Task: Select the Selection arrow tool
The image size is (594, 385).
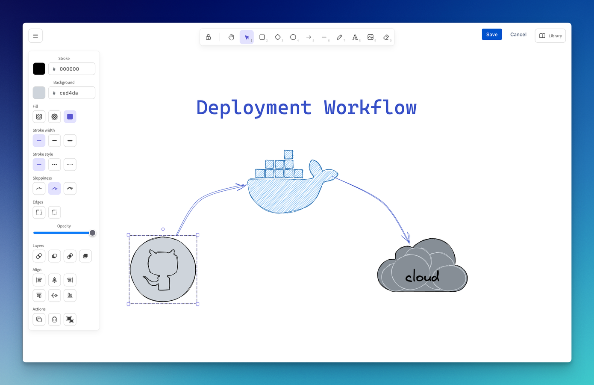Action: pyautogui.click(x=247, y=37)
